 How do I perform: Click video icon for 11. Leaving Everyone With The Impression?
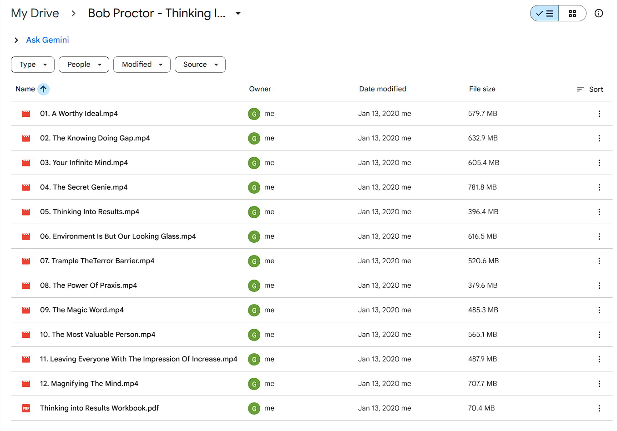click(x=26, y=359)
